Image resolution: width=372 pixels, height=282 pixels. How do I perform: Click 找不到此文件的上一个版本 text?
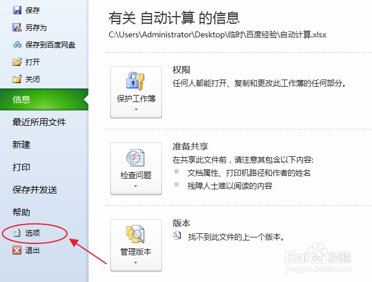click(236, 237)
